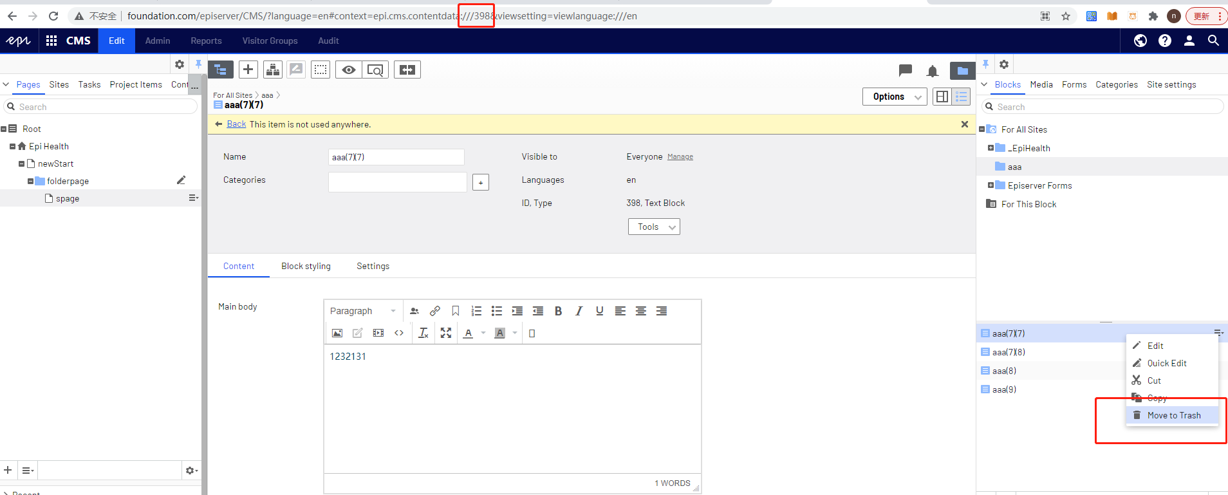Image resolution: width=1228 pixels, height=495 pixels.
Task: Click the Back link in yellow bar
Action: [x=236, y=124]
